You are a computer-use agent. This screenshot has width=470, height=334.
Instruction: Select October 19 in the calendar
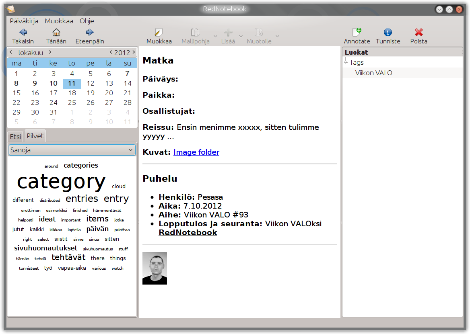91,93
